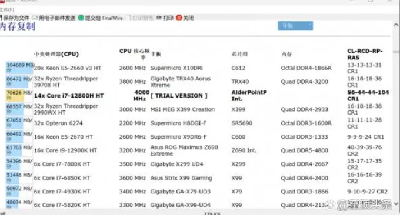Click 16x Xeon E5-2670 HT entry
400x215 pixels.
pyautogui.click(x=64, y=137)
